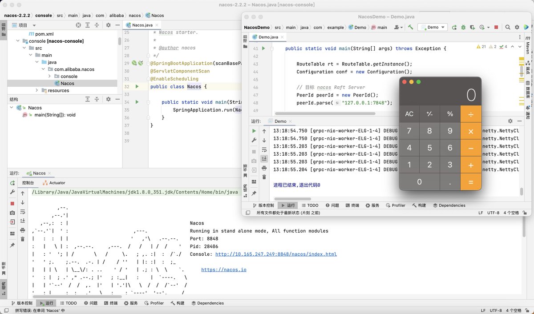Expand the resources folder
Viewport: 534px width, 314px height.
click(37, 90)
